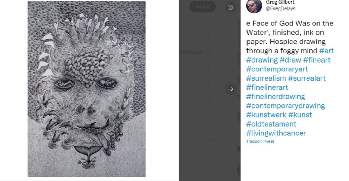The width and height of the screenshot is (349, 181).
Task: Open the #surrealart hashtag
Action: pyautogui.click(x=307, y=78)
